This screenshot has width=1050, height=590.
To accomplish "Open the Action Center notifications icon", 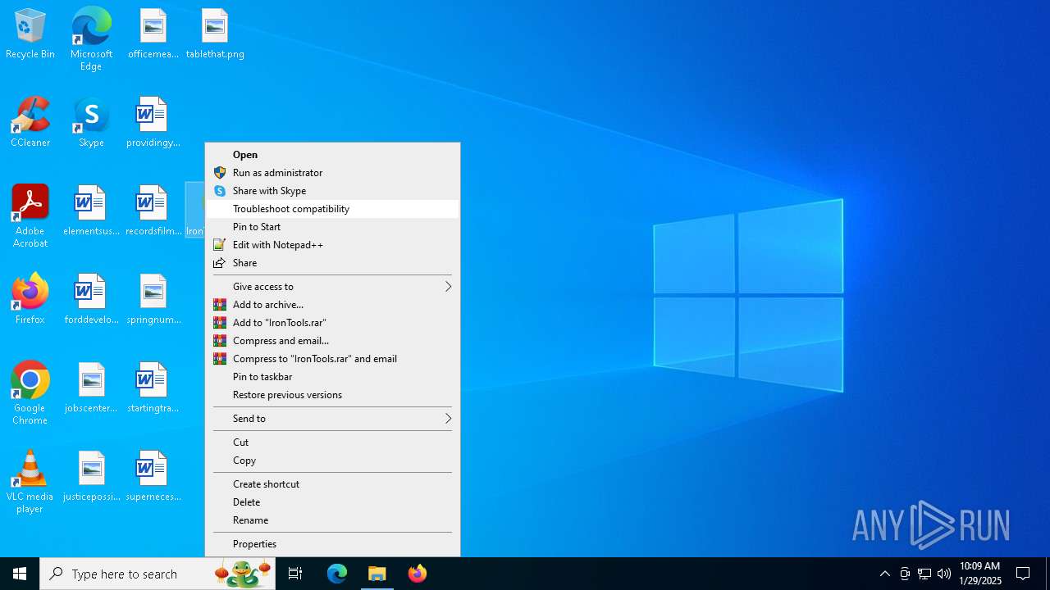I will [x=1023, y=574].
